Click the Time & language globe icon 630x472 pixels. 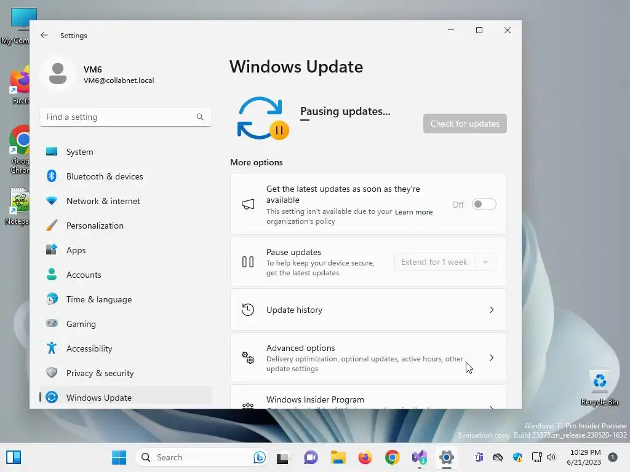pyautogui.click(x=52, y=299)
